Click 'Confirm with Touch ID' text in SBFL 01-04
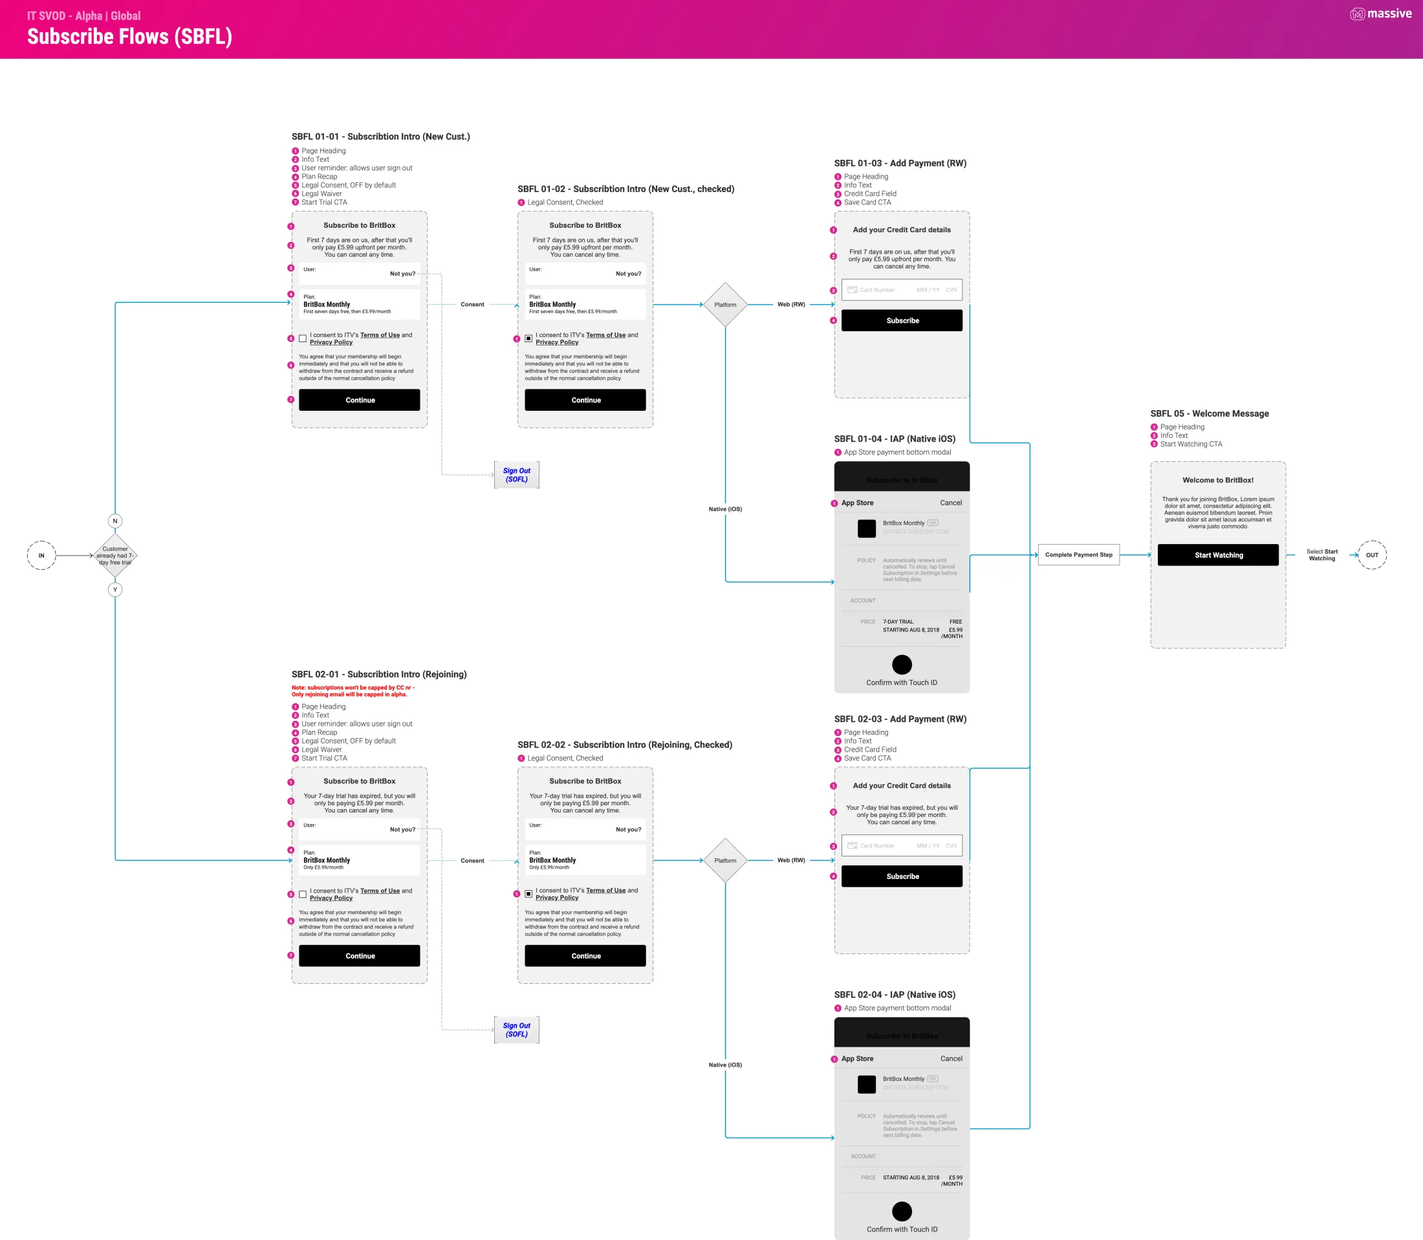This screenshot has height=1240, width=1423. click(x=902, y=683)
